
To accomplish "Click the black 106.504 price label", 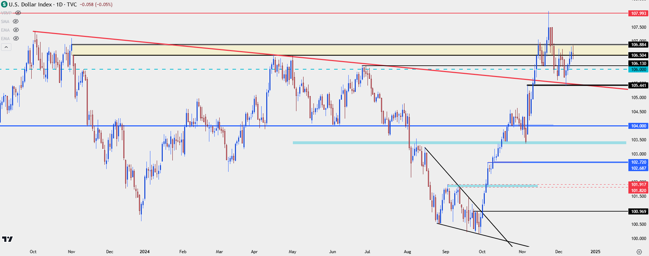I will click(639, 55).
